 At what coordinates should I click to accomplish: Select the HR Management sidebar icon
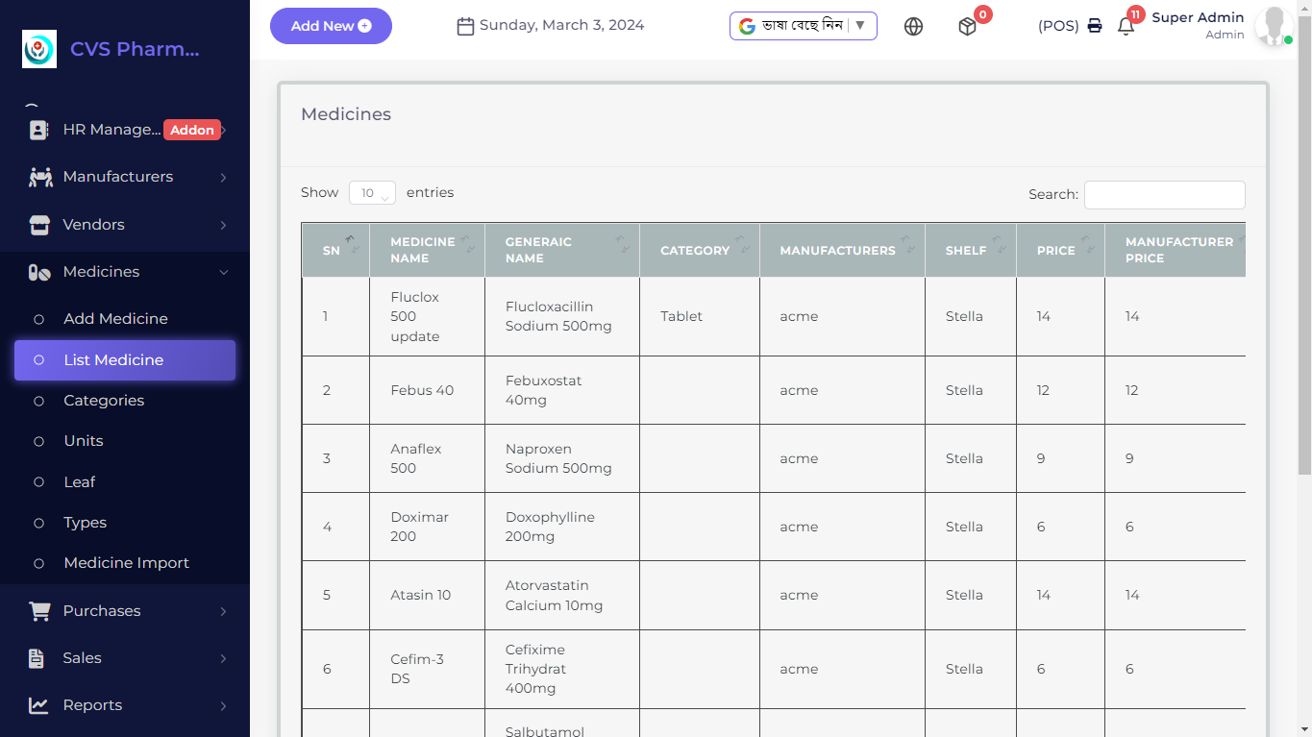click(x=38, y=130)
